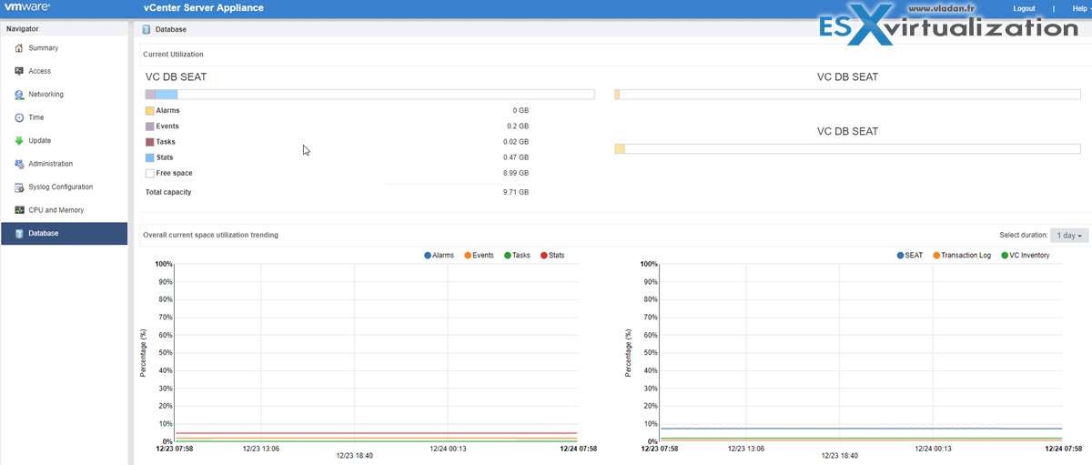
Task: Click the Free space value 8.99 GB
Action: tap(515, 173)
